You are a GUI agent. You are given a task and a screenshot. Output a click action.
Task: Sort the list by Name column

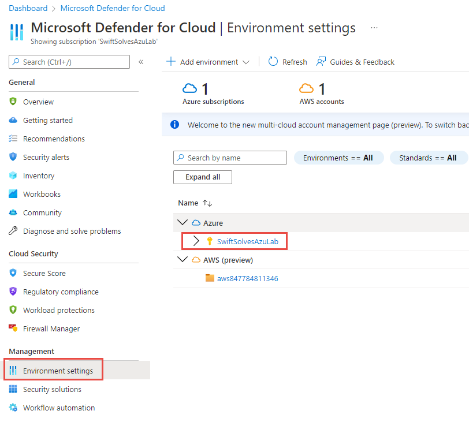pyautogui.click(x=195, y=203)
